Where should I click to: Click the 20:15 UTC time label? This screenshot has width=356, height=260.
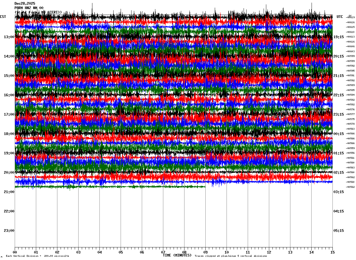point(339,56)
